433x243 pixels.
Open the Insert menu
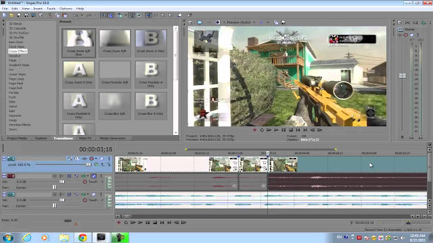(x=38, y=9)
